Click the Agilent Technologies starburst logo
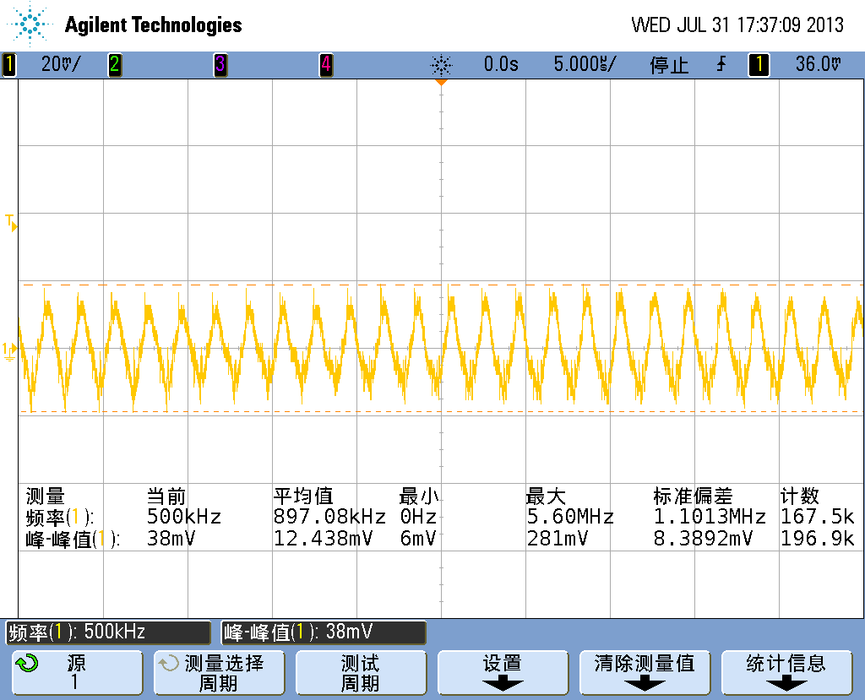Screen dimensions: 865x700 point(30,24)
